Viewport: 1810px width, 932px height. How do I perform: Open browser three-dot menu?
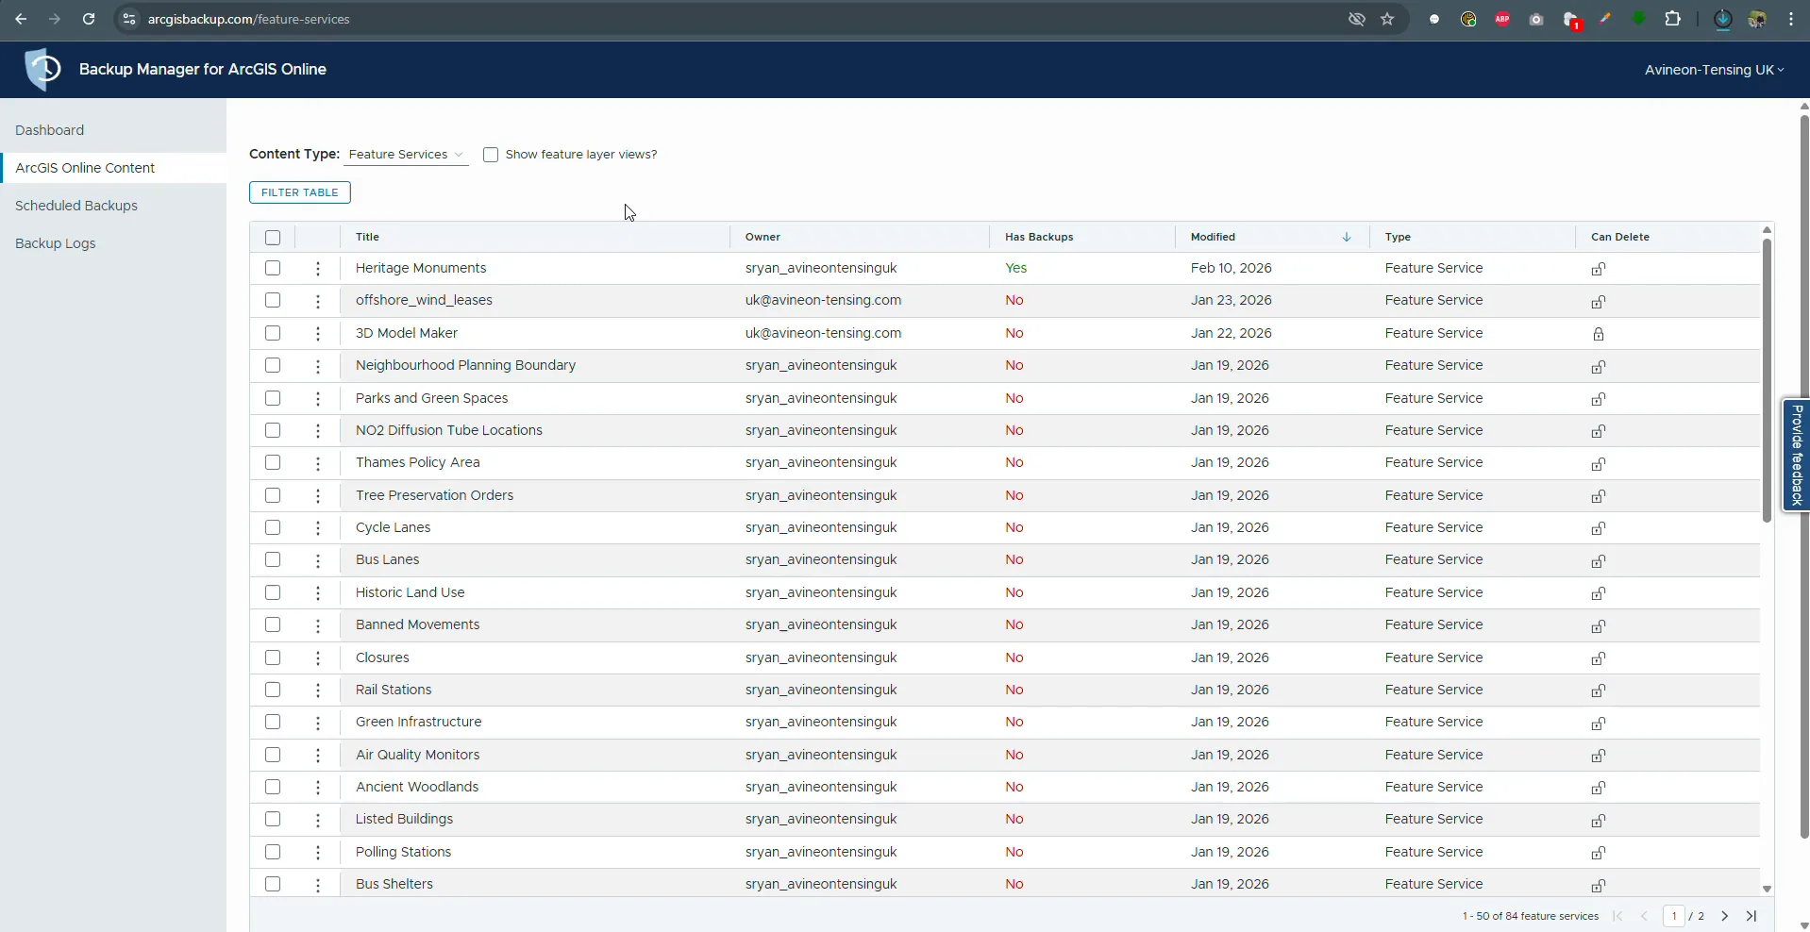tap(1791, 19)
